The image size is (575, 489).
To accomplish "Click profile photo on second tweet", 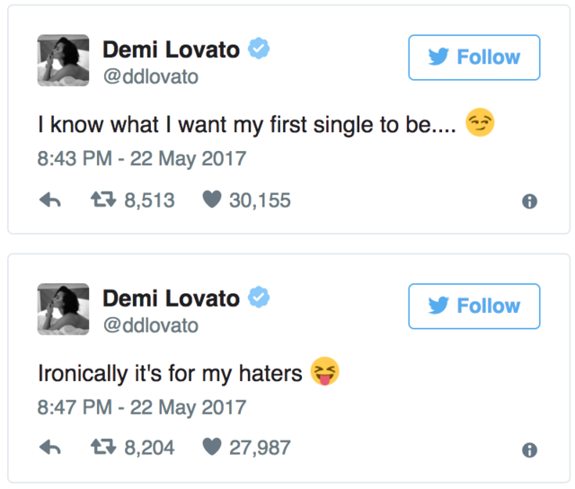I will click(63, 309).
